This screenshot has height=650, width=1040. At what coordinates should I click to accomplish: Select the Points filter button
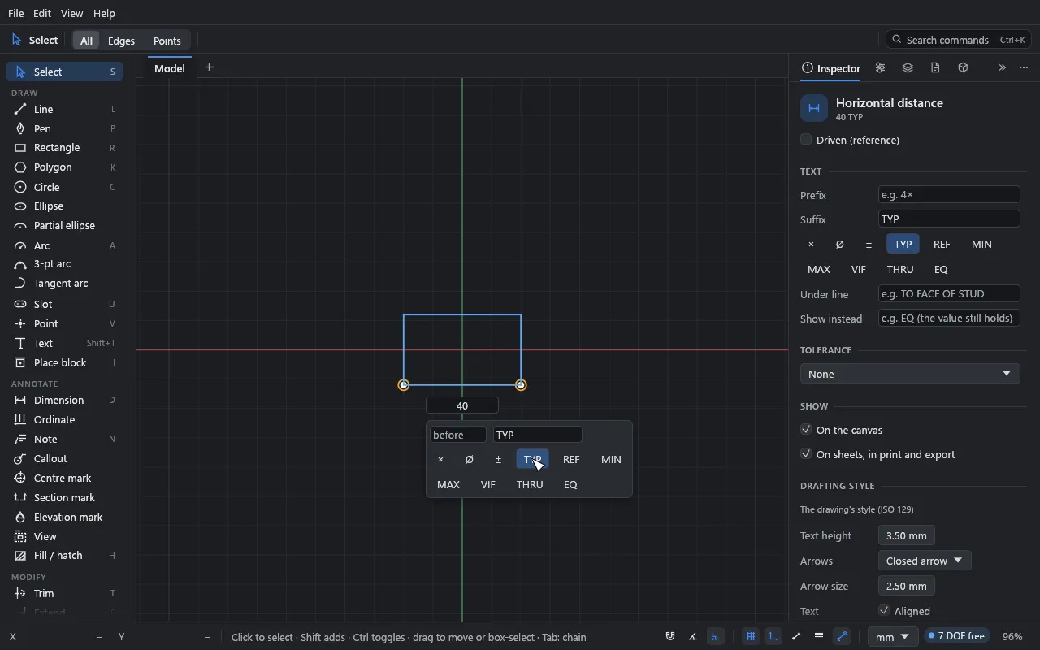coord(167,41)
